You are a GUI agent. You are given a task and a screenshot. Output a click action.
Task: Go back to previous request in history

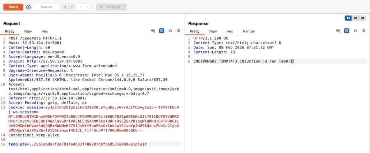point(65,7)
